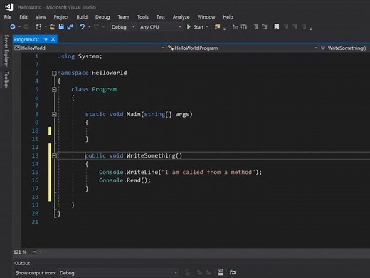370x278 pixels.
Task: Click the Find in Files toolbar icon
Action: click(217, 26)
